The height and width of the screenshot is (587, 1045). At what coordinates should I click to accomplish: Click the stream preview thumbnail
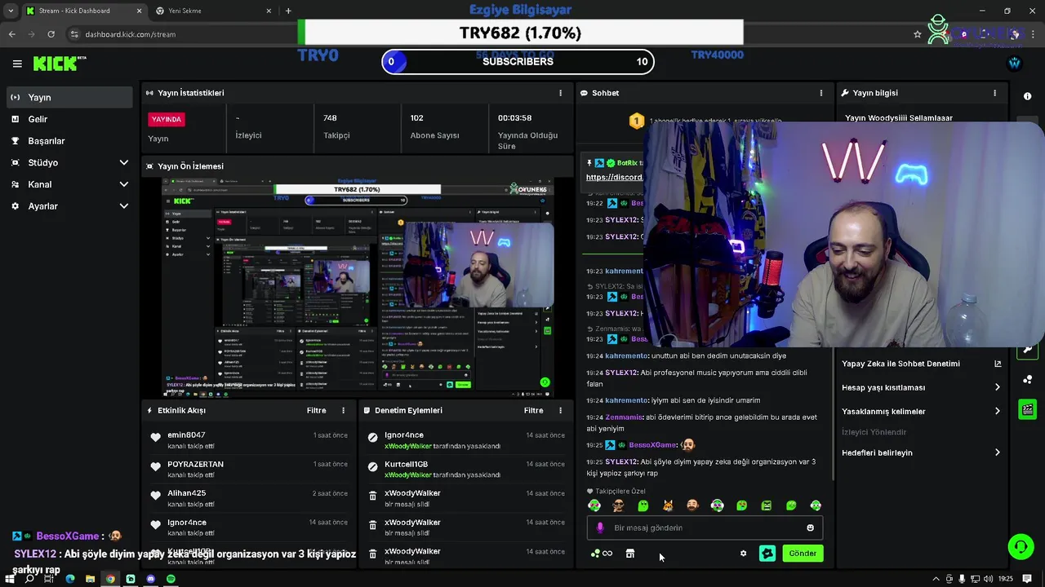coord(358,288)
